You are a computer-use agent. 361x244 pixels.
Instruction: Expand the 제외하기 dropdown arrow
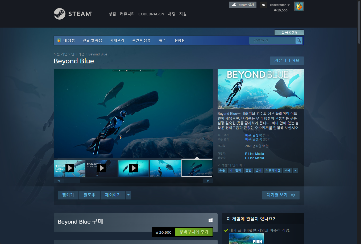(x=128, y=195)
